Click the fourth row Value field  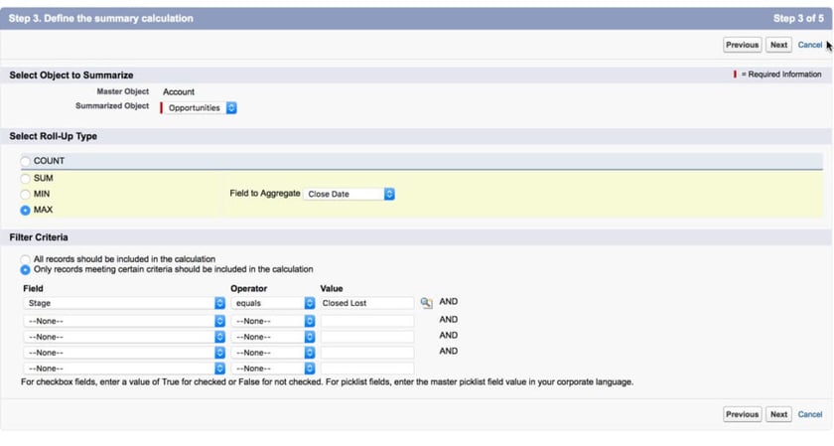click(367, 353)
